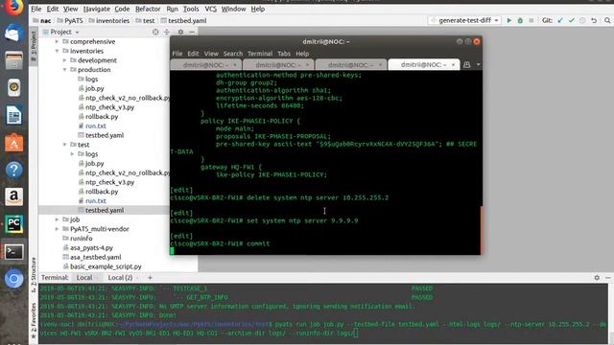This screenshot has width=614, height=345.
Task: Open Tabs menu in terminal window
Action: click(x=284, y=54)
